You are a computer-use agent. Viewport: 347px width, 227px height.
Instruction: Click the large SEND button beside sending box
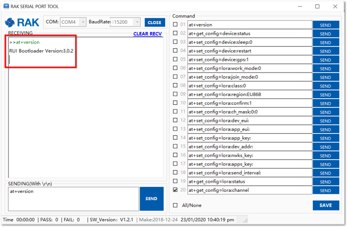point(152,199)
